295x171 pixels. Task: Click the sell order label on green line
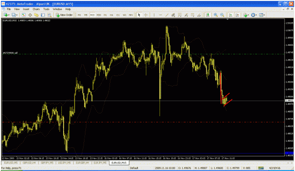click(x=10, y=53)
